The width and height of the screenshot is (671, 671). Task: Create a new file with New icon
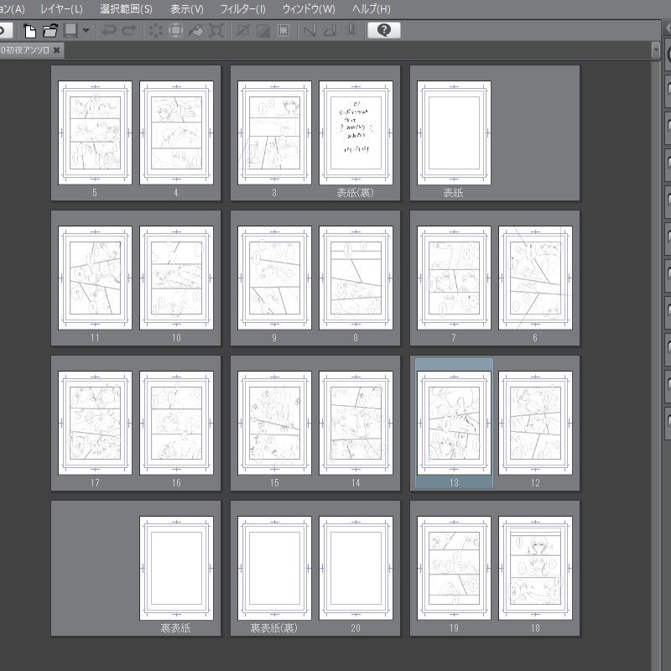(x=29, y=30)
